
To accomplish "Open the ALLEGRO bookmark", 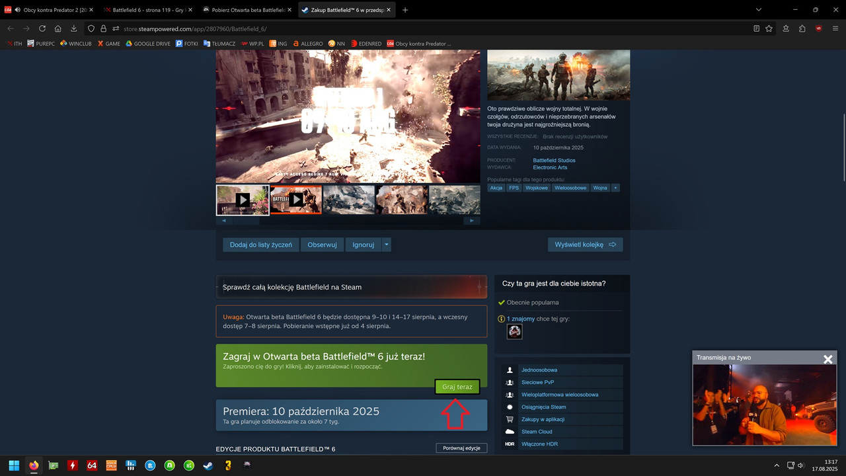I will (307, 44).
